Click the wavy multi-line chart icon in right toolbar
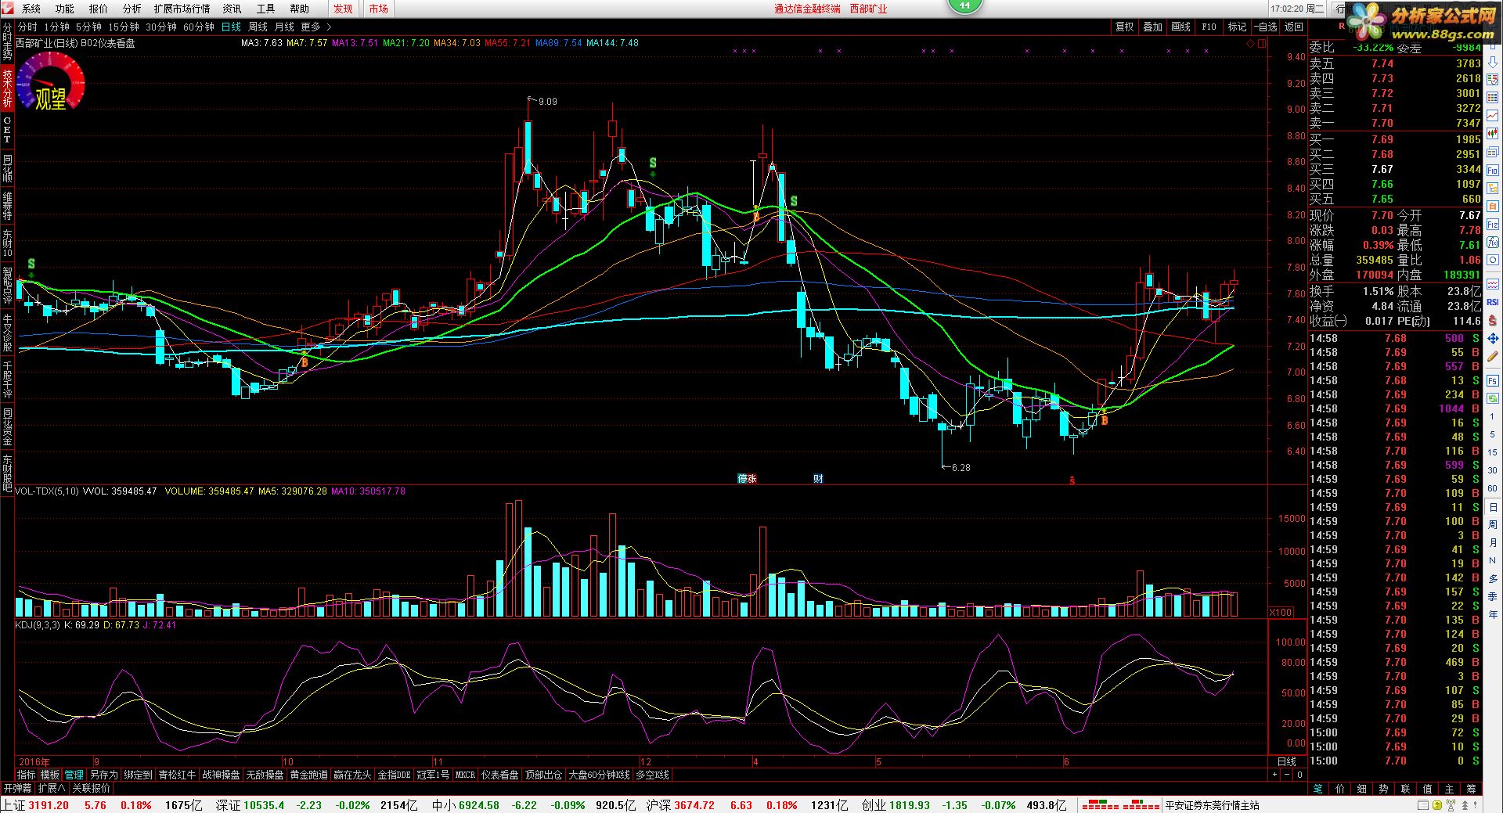 (x=1493, y=285)
